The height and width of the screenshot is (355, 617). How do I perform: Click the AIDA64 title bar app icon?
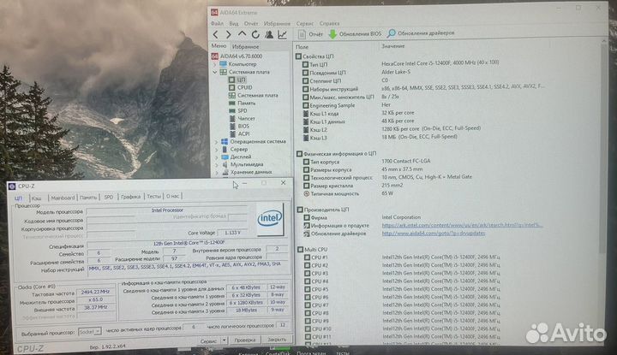pos(214,13)
